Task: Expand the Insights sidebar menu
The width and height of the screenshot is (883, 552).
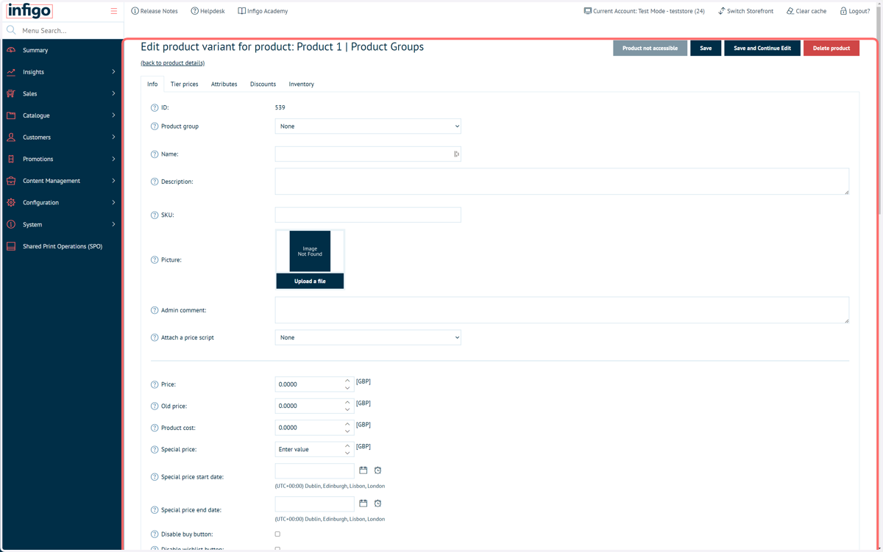Action: 113,72
